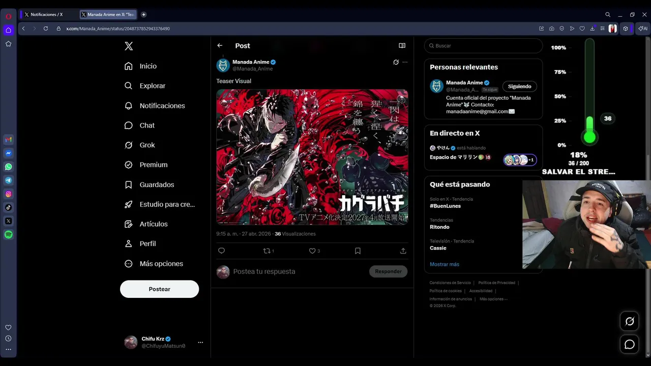
Task: Open the floating chat messages button
Action: click(630, 345)
